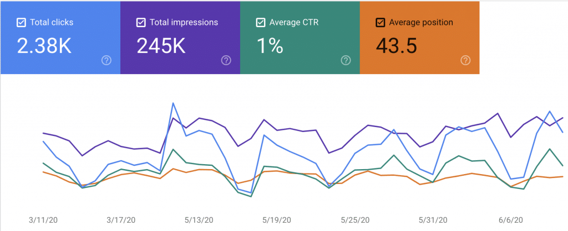The width and height of the screenshot is (568, 231).
Task: Click the 2.38K total clicks value
Action: click(x=44, y=46)
